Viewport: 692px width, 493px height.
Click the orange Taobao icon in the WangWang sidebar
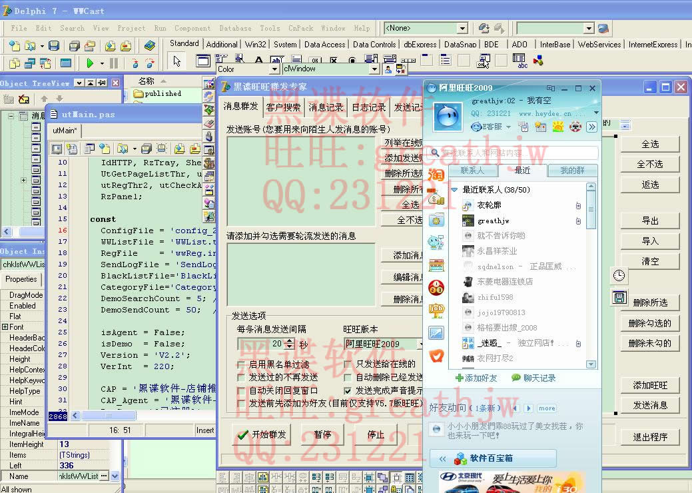436,175
